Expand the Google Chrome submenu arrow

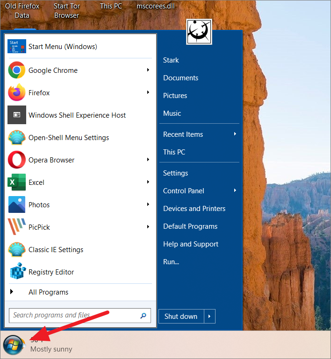pos(148,70)
